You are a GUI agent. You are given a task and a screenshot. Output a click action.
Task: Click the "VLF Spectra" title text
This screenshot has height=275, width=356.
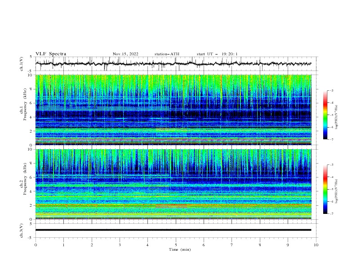coord(51,54)
